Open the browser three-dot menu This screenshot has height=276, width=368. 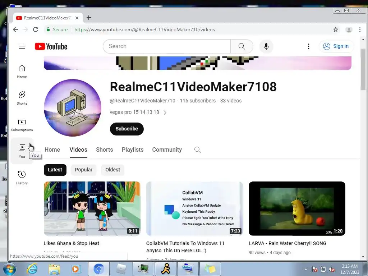pos(360,29)
